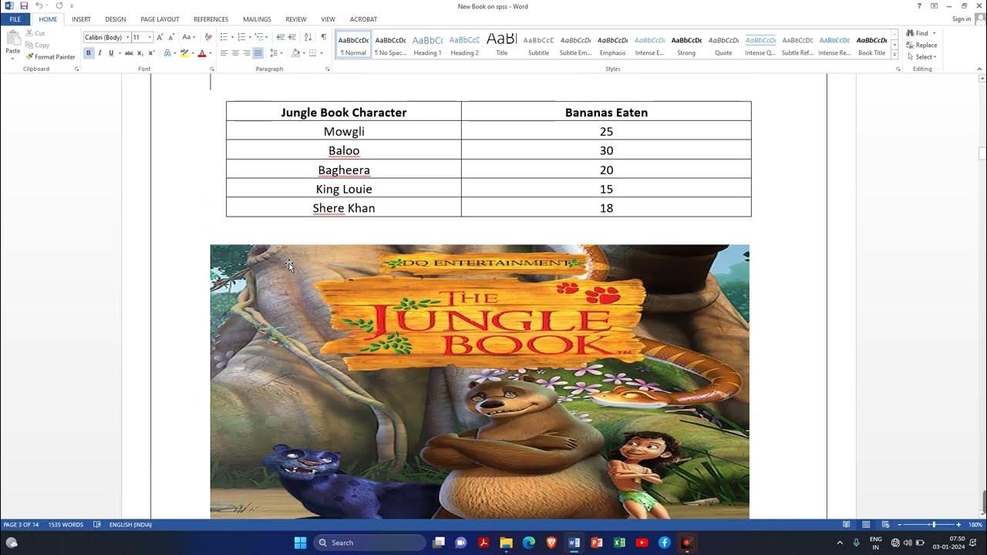Click the taskbar Search box

tap(369, 543)
